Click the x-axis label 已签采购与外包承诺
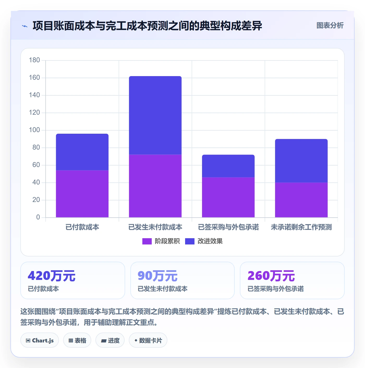This screenshot has width=365, height=368. (x=228, y=227)
